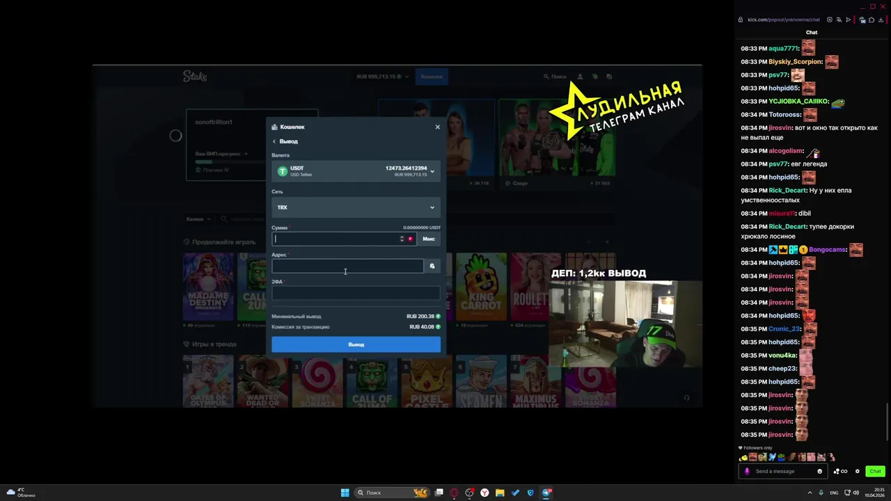Image resolution: width=891 pixels, height=501 pixels.
Task: Open the emoji picker in chat input
Action: point(819,471)
